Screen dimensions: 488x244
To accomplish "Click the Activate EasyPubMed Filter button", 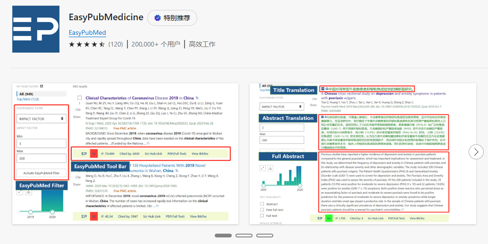I will (x=42, y=173).
